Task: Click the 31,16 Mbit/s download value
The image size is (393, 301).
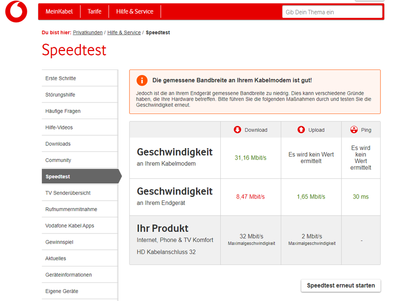Action: tap(250, 158)
